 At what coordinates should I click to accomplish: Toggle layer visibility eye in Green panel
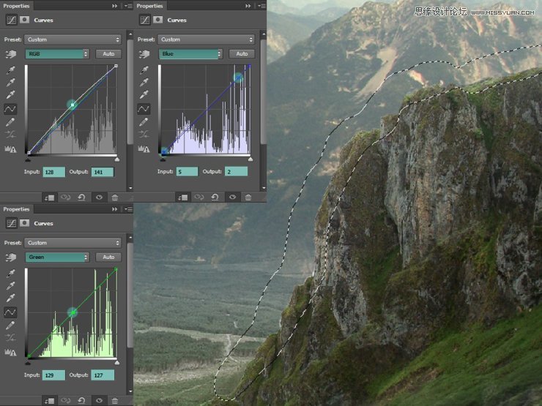[99, 400]
